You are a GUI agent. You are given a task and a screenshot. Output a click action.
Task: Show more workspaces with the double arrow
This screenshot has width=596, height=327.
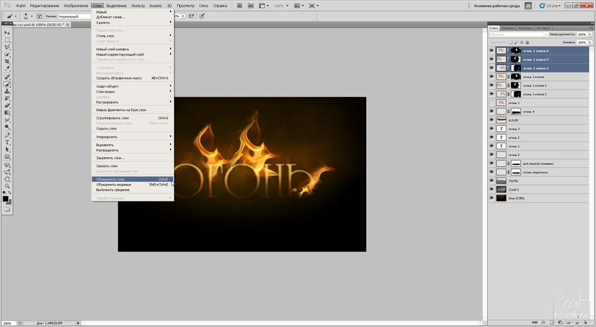click(528, 6)
